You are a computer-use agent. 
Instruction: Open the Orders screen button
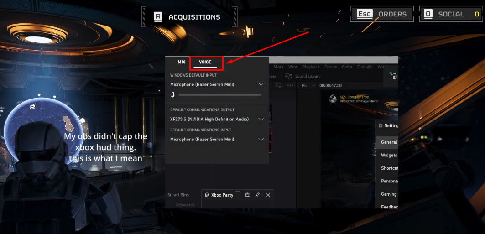pos(382,14)
